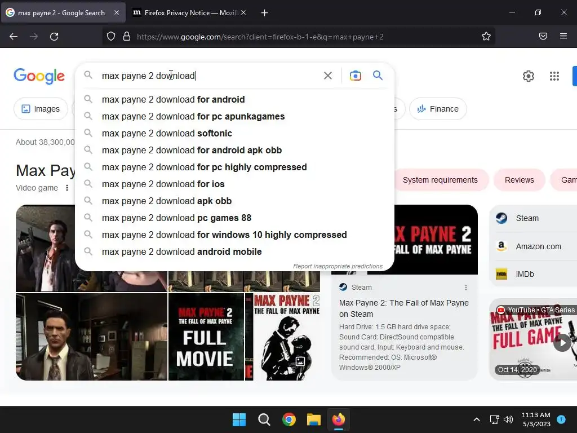This screenshot has width=577, height=433.
Task: Open the Steam result three-dot menu
Action: (x=466, y=287)
